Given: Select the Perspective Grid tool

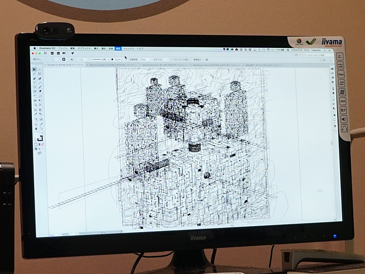Looking at the screenshot, I should coord(41,105).
